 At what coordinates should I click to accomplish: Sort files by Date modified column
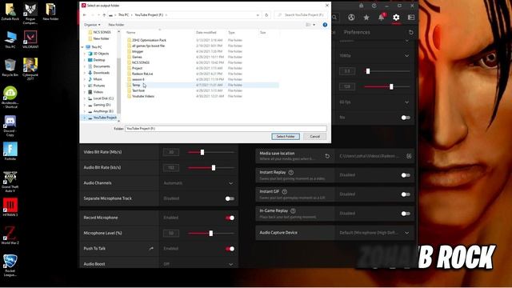pos(206,33)
